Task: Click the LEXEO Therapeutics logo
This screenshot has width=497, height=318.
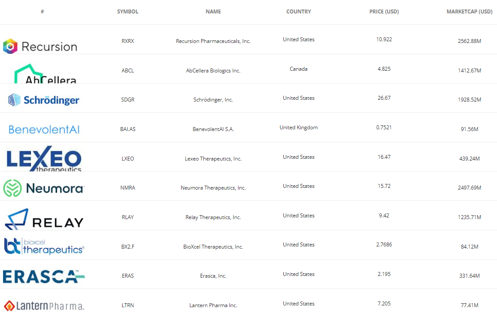Action: pos(44,160)
